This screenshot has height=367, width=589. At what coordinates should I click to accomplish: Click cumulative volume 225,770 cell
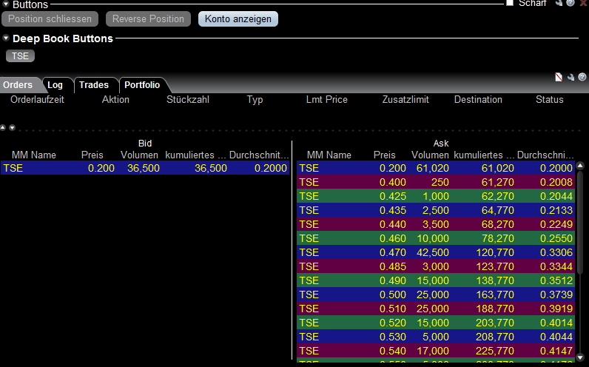coord(495,351)
